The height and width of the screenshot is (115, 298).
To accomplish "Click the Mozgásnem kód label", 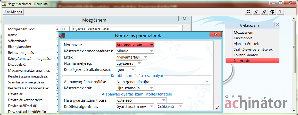I will pos(22,29).
